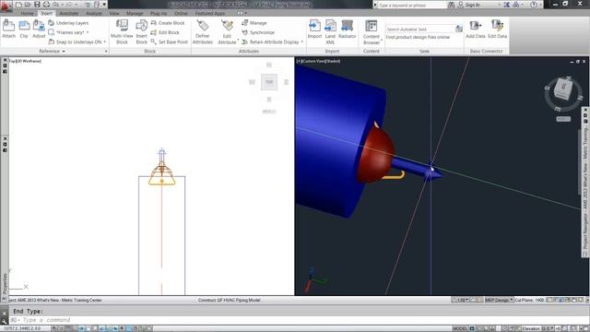Click the WCS label under top viewport ViewCube
The height and width of the screenshot is (332, 590).
[x=269, y=112]
